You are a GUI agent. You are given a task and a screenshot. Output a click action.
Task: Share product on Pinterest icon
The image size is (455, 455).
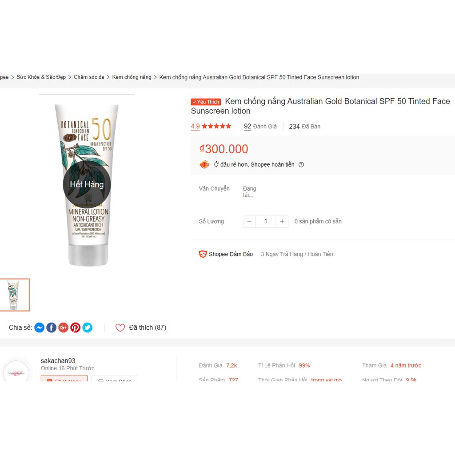click(x=76, y=327)
